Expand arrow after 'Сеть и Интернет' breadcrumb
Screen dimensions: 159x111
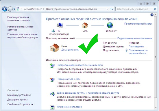(x=44, y=9)
